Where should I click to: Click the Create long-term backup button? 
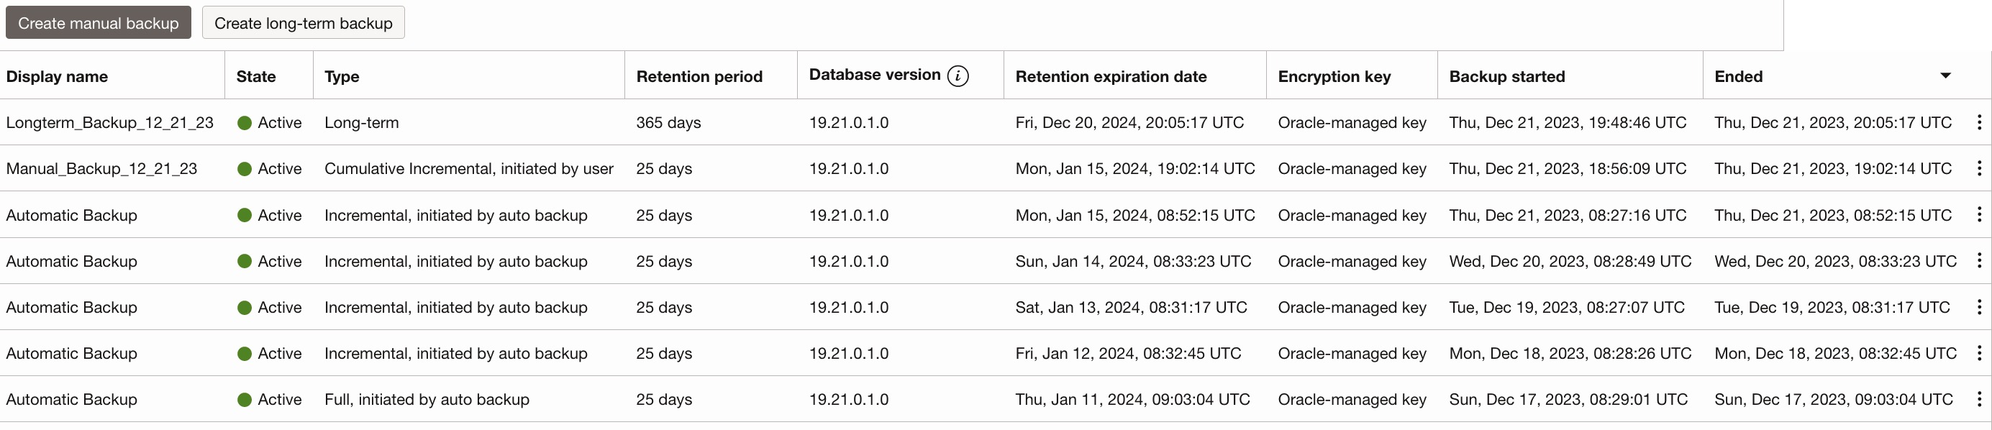303,22
